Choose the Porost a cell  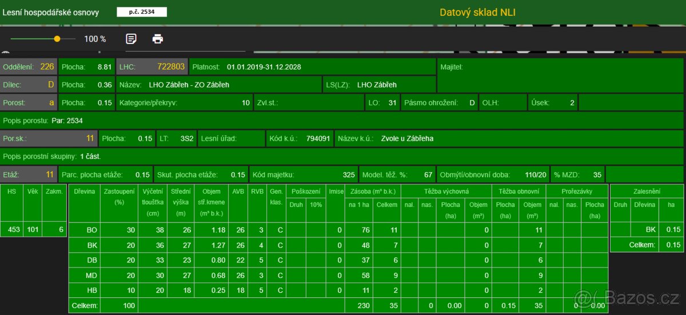tap(29, 103)
